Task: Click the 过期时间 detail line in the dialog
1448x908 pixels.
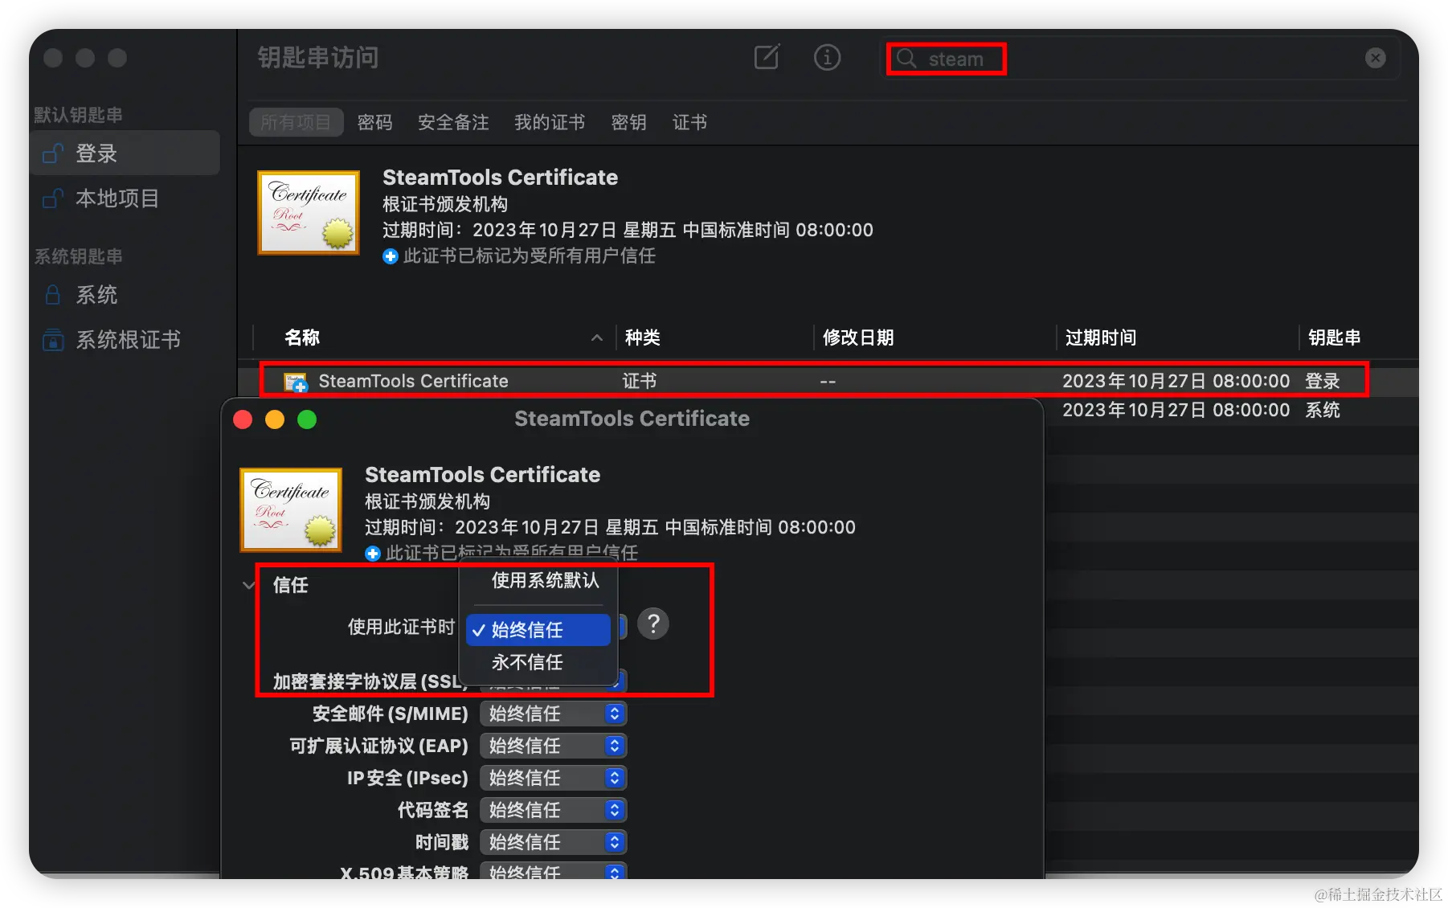Action: click(610, 527)
